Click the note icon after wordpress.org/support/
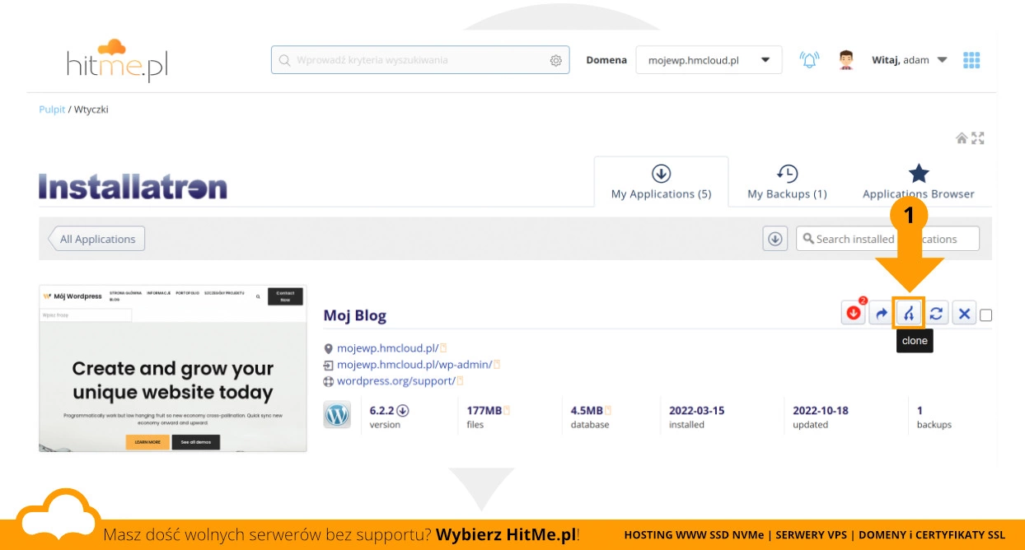The image size is (1025, 550). pyautogui.click(x=460, y=381)
